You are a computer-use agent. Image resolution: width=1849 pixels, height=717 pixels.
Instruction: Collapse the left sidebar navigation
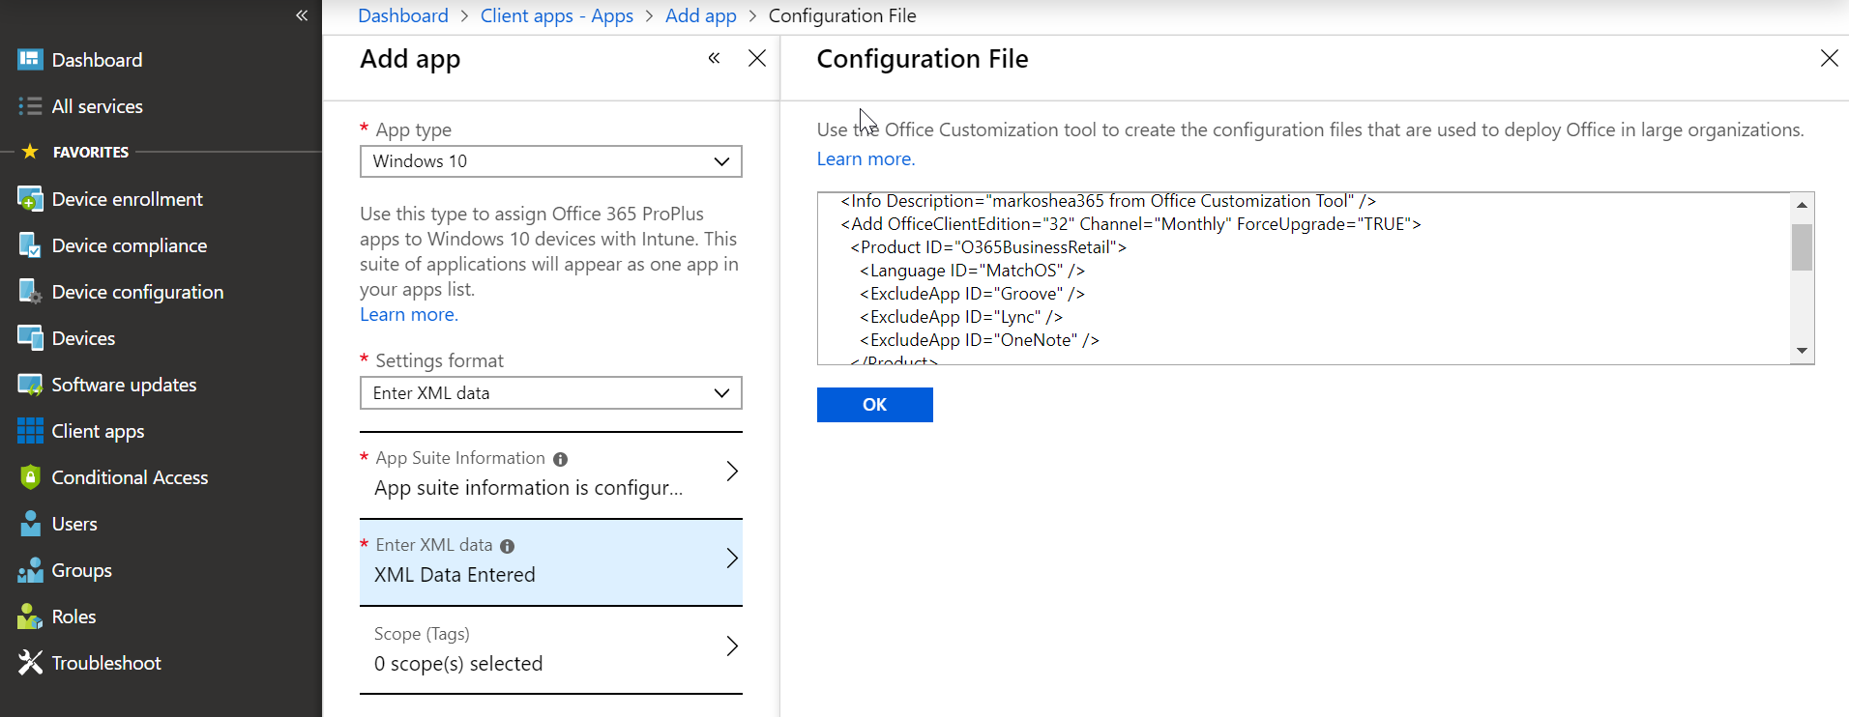(x=302, y=15)
